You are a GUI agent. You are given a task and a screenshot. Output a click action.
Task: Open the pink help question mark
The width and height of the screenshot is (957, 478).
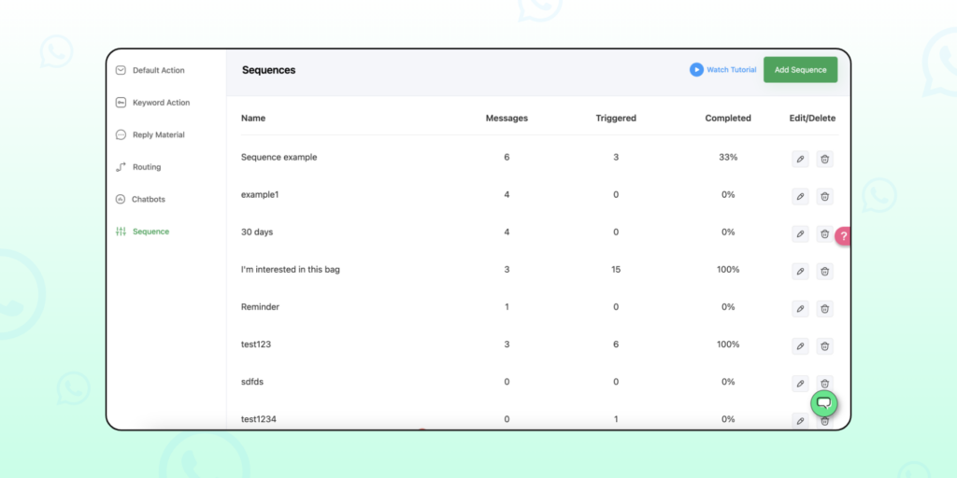coord(843,235)
